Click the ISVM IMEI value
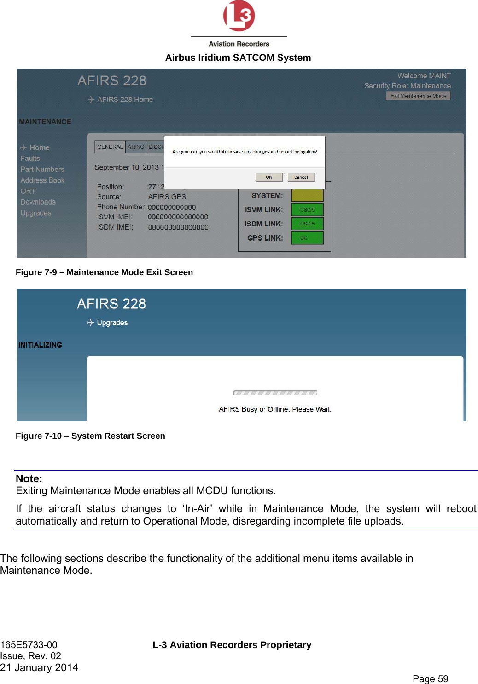Screen dimensions: 478x684 click(x=178, y=217)
